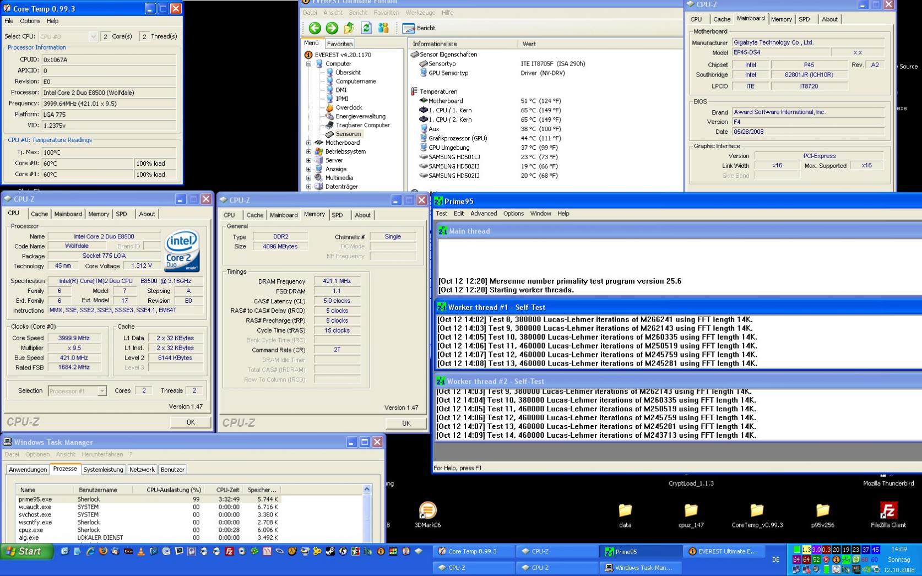Viewport: 922px width, 576px height.
Task: Launch Internet Explorer from quick launch
Action: [90, 551]
